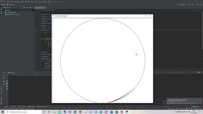
Task: Click the Debug bug icon in top toolbar
Action: tap(193, 5)
